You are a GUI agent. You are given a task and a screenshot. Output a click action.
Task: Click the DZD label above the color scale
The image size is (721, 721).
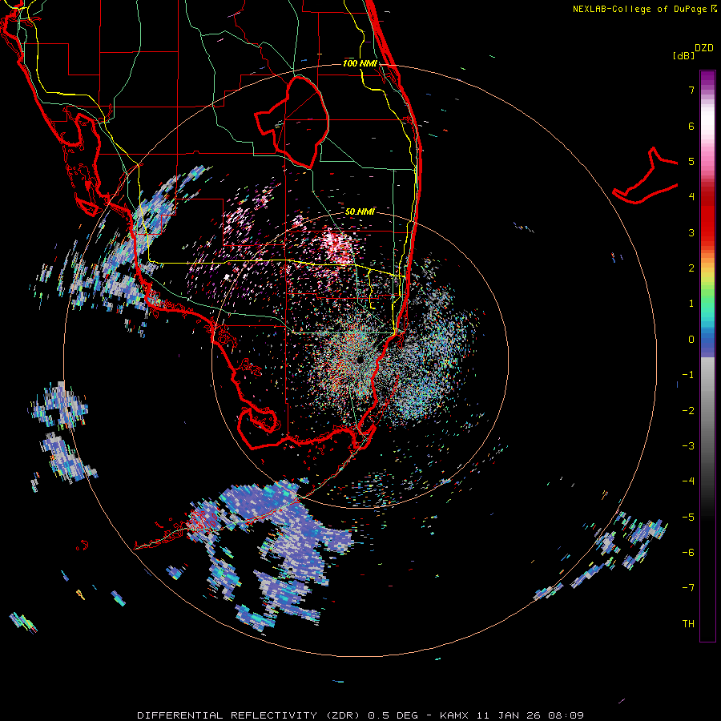tap(704, 48)
